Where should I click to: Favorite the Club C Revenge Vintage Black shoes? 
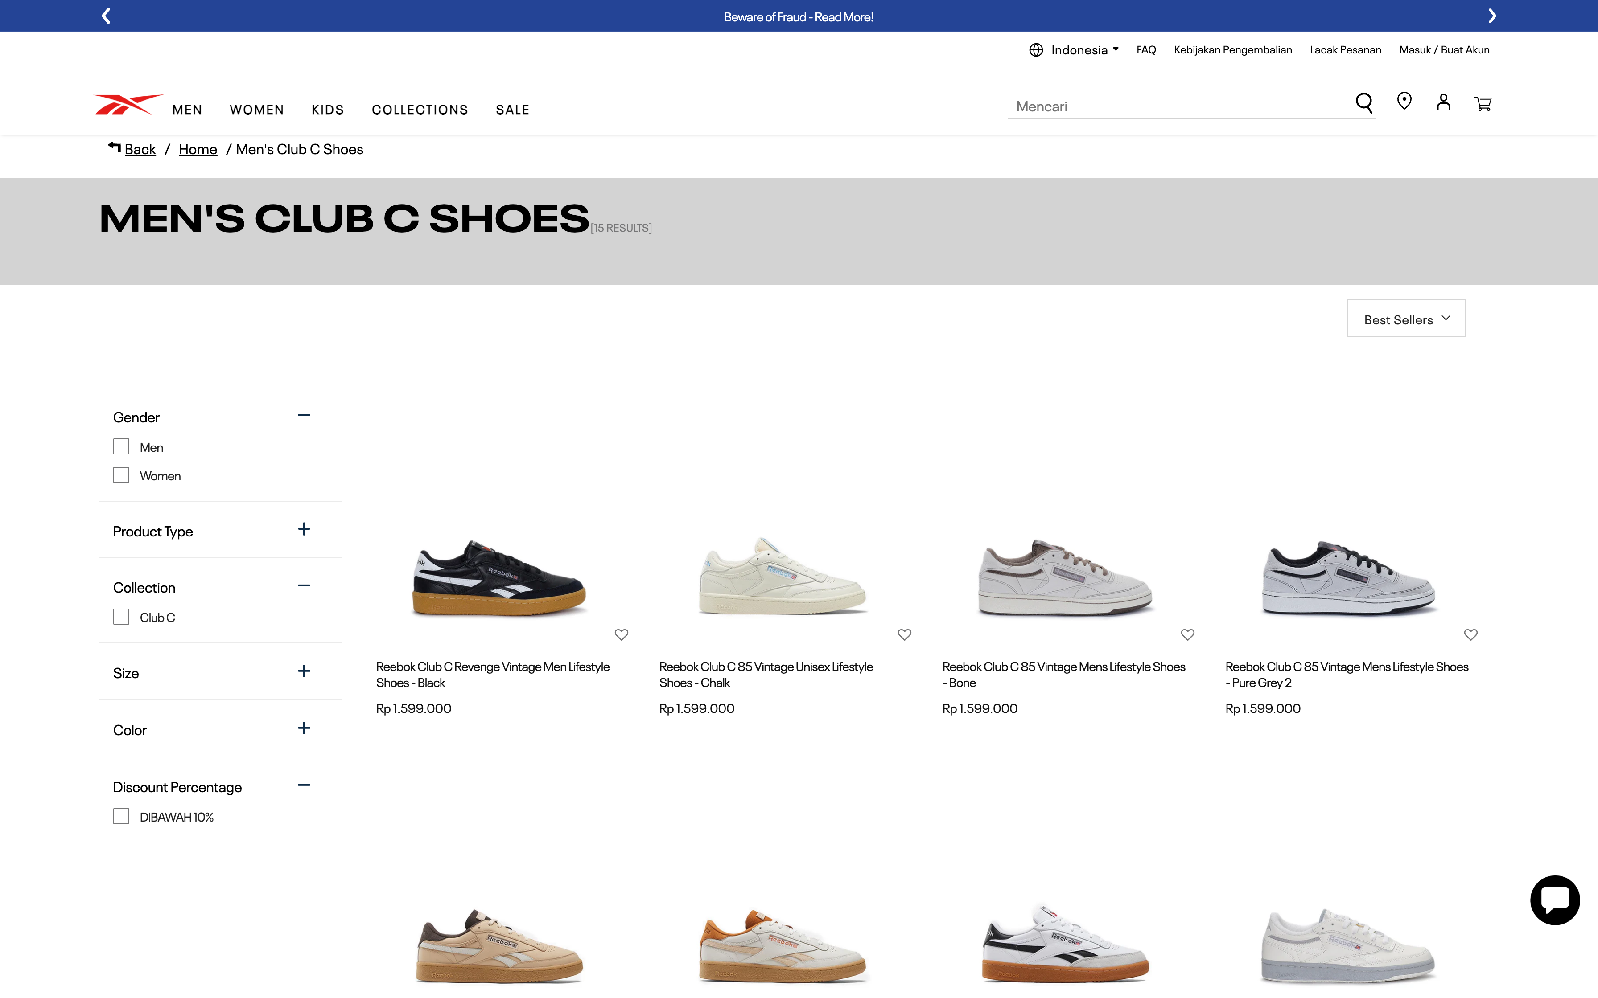(x=622, y=634)
